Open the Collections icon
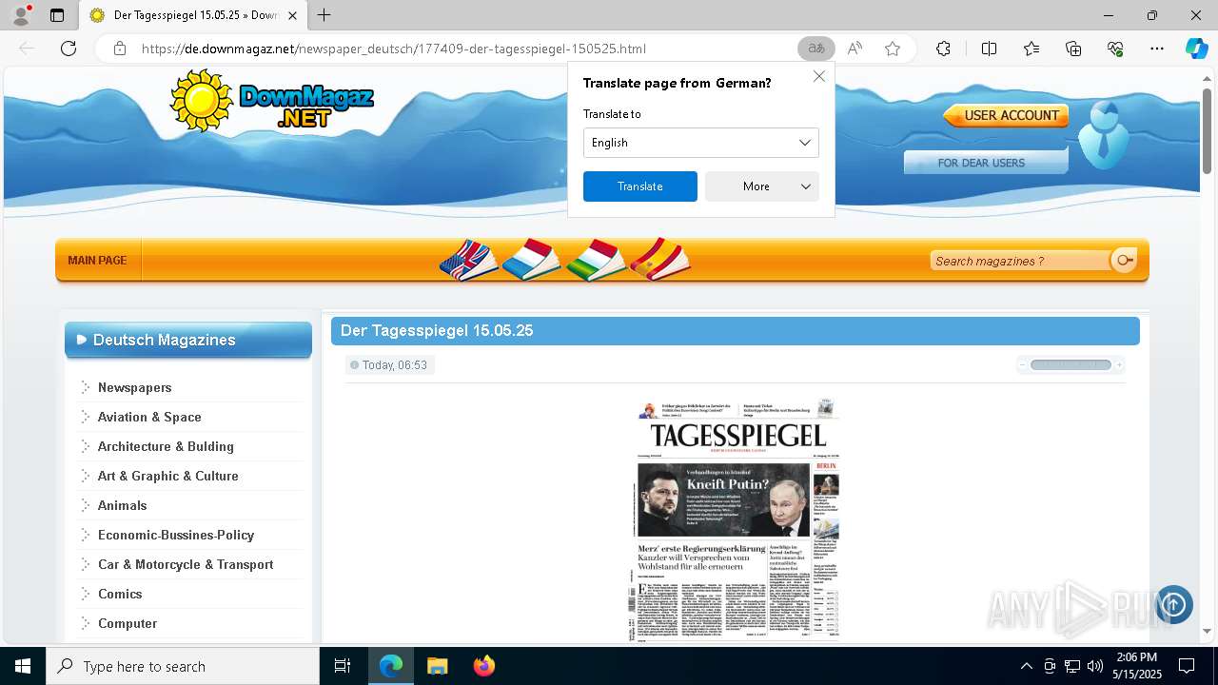This screenshot has height=685, width=1218. click(1073, 49)
